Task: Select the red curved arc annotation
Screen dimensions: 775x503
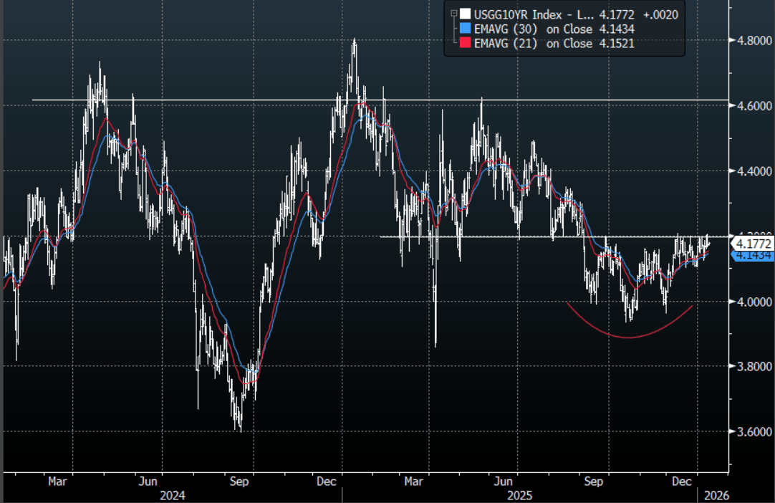Action: [629, 336]
